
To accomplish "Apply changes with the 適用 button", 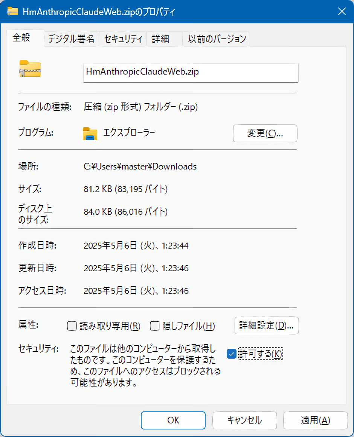I will [315, 420].
